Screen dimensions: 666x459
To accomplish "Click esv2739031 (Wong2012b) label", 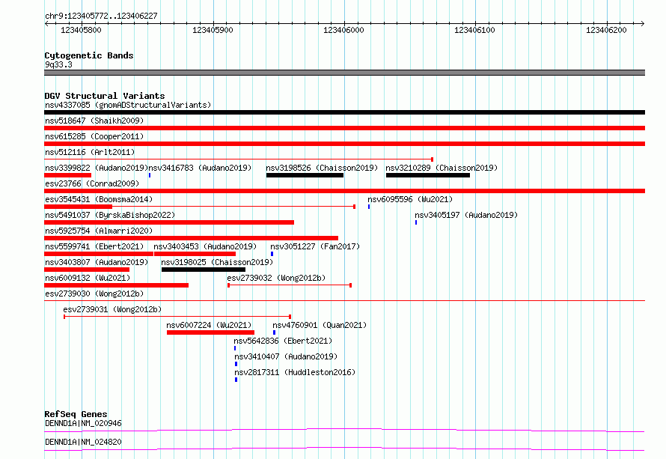I will coord(112,309).
